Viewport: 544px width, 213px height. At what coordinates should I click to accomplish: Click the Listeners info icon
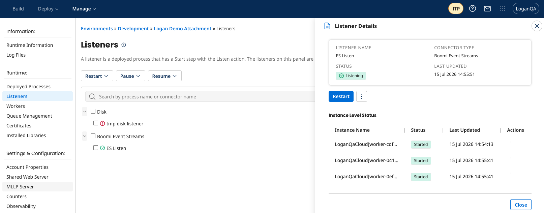coord(124,45)
